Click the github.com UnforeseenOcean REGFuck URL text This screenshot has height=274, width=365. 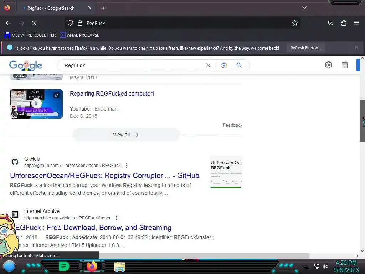click(72, 166)
